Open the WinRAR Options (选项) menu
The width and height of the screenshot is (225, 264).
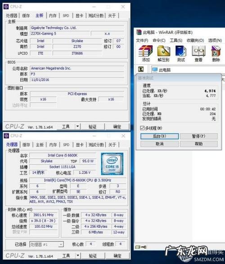click(x=215, y=40)
